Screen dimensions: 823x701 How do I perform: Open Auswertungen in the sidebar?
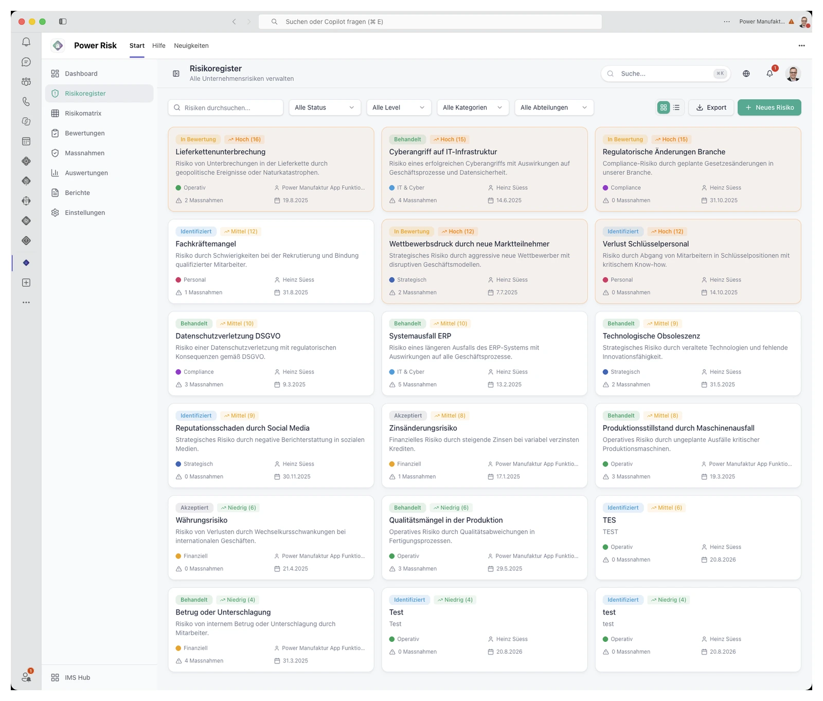click(99, 173)
